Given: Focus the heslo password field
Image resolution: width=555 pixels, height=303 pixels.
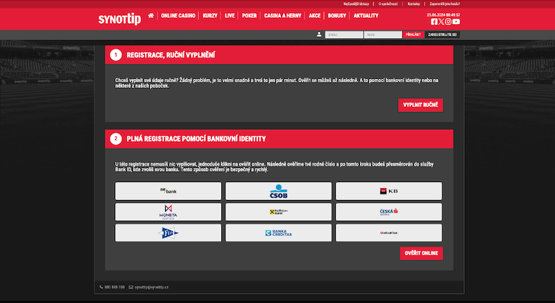Looking at the screenshot, I should click(383, 35).
